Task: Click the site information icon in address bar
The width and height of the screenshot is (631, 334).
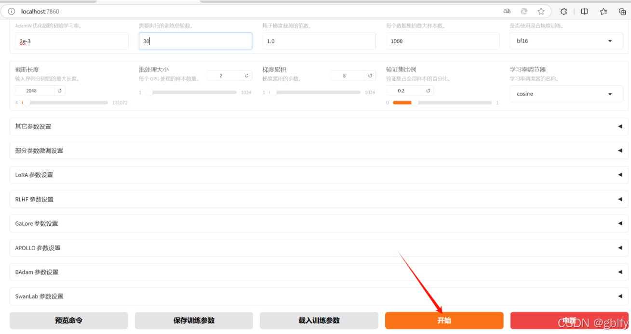Action: (12, 11)
